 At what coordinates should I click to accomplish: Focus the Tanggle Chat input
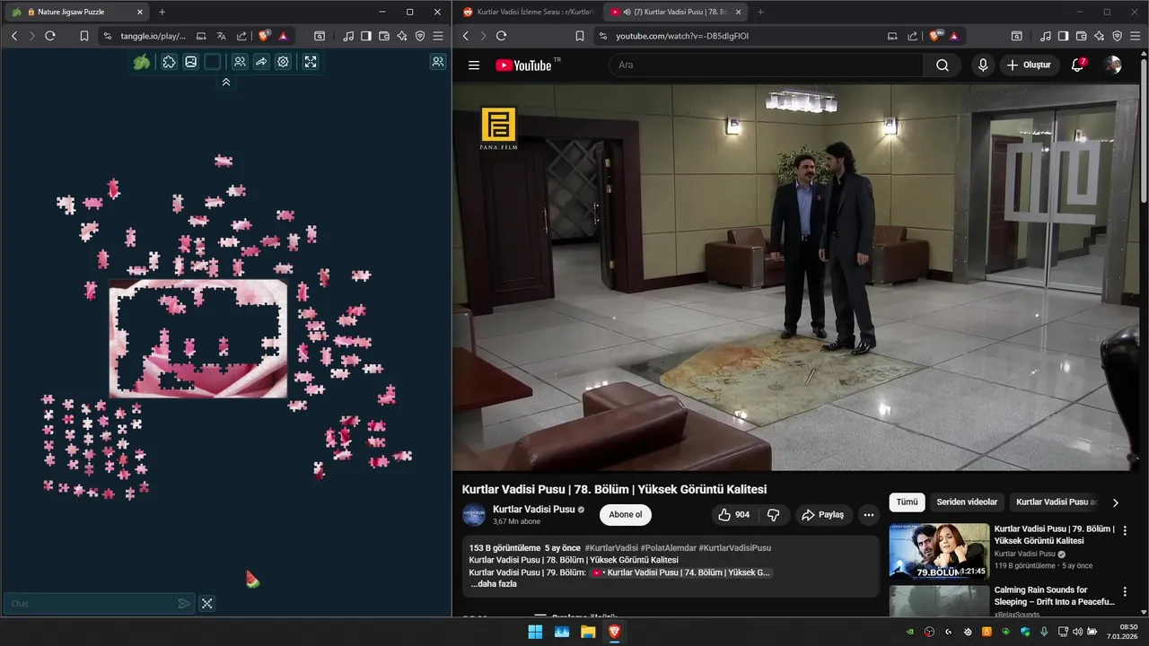point(91,604)
